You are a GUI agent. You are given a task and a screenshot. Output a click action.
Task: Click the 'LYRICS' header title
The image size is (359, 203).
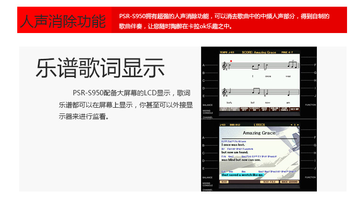pos(259,124)
